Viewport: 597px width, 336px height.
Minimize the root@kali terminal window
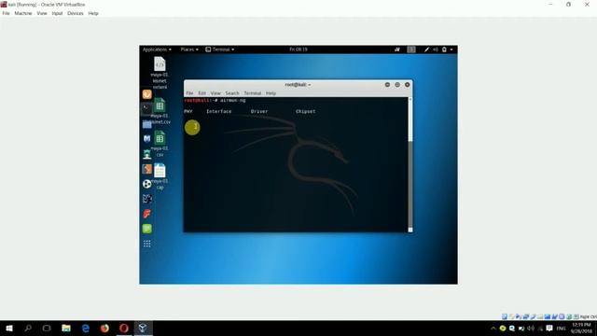(387, 85)
